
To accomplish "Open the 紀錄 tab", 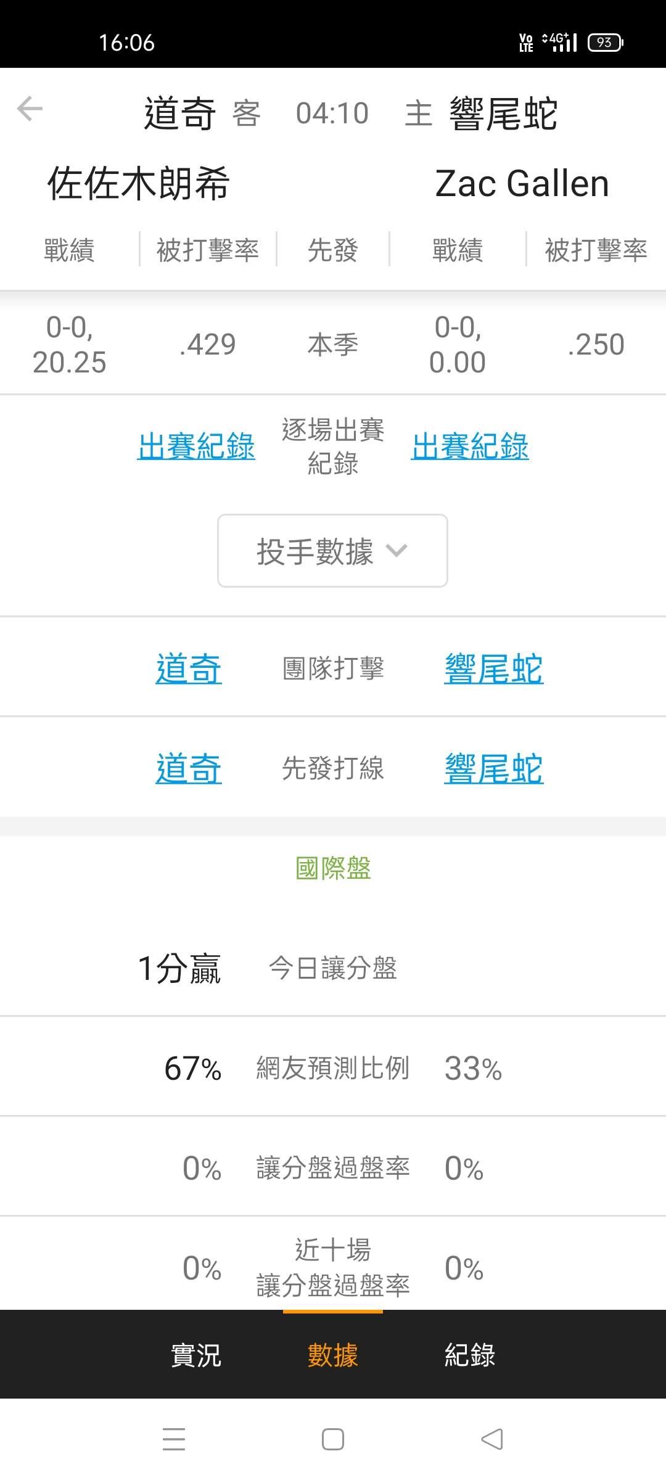I will click(470, 1355).
